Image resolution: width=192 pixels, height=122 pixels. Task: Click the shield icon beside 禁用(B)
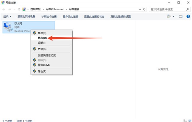(x=35, y=33)
